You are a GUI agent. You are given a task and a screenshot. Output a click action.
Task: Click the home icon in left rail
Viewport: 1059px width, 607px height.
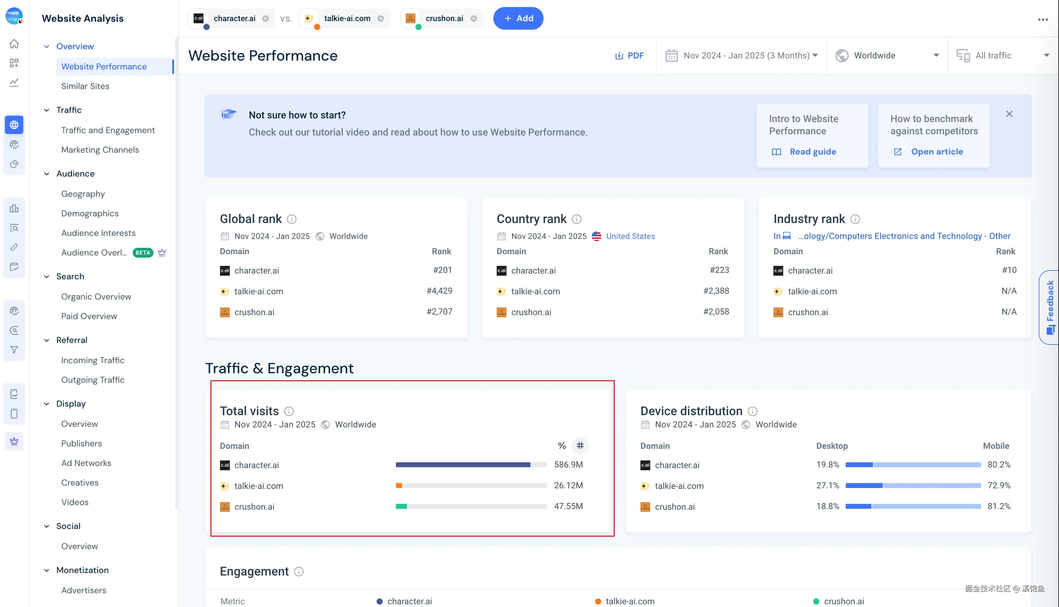pyautogui.click(x=14, y=44)
